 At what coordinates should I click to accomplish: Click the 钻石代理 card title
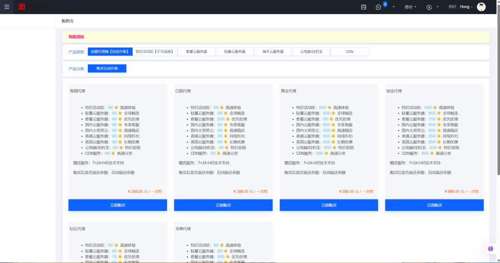[x=78, y=229]
